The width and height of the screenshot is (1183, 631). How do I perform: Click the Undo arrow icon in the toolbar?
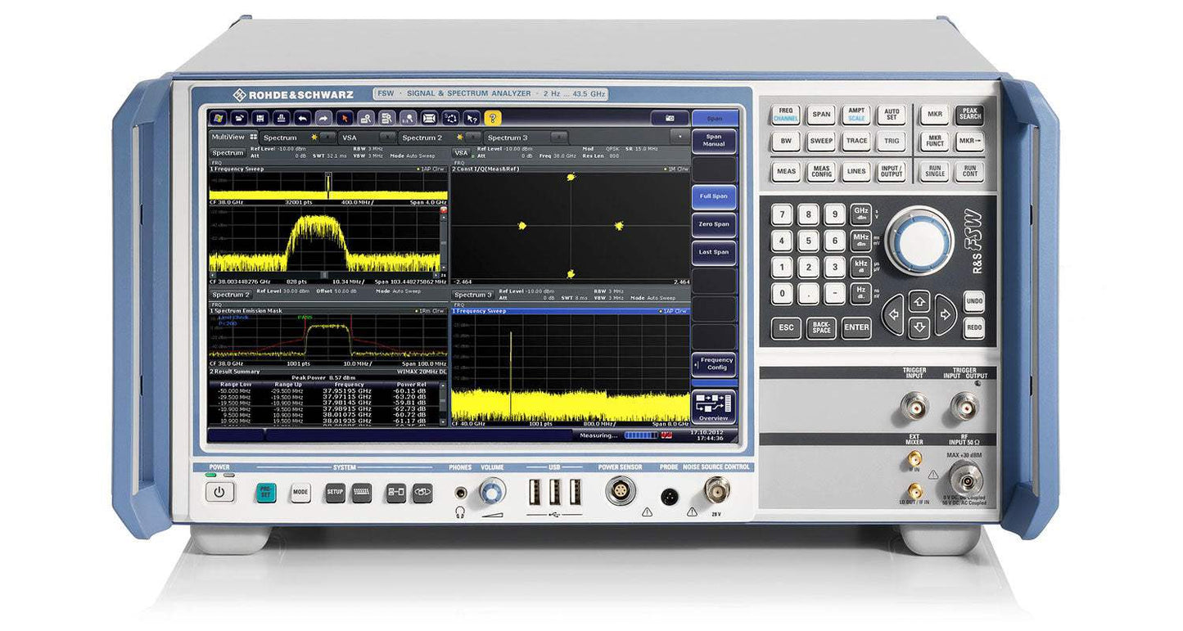tap(301, 118)
